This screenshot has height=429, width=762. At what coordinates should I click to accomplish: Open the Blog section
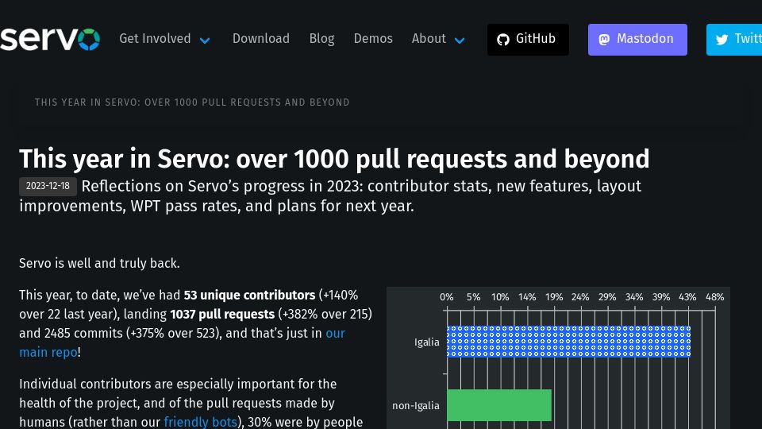click(321, 38)
